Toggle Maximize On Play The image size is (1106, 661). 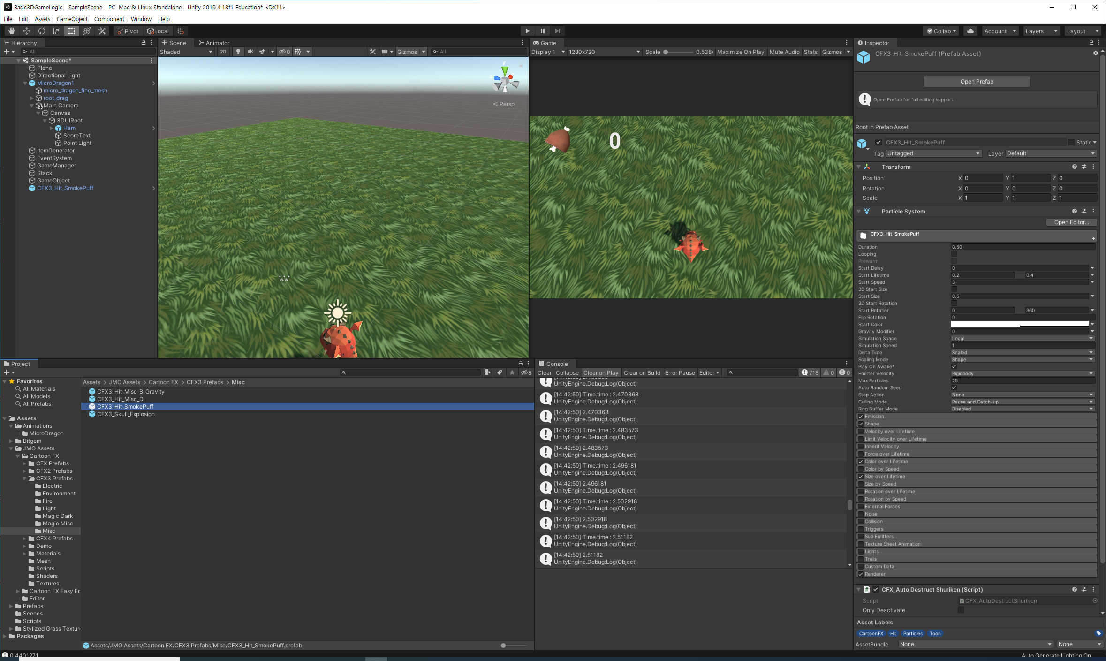click(740, 52)
